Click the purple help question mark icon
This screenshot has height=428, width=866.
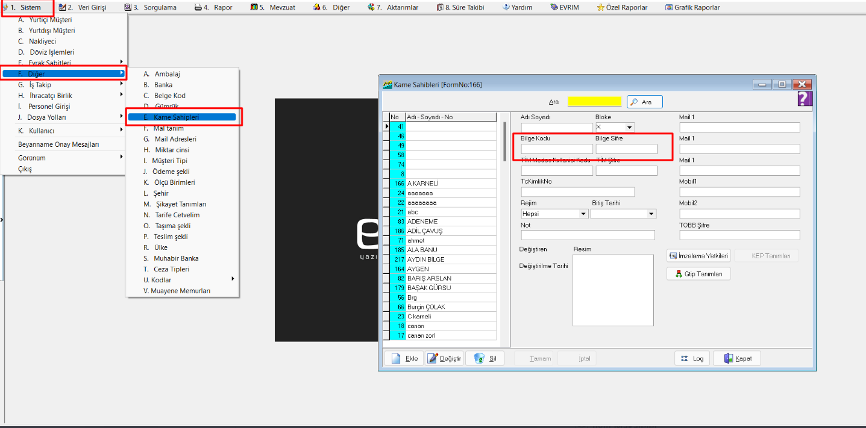click(x=805, y=99)
